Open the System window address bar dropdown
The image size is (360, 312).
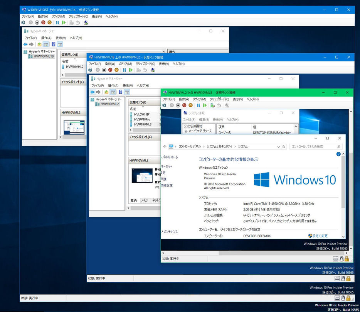click(x=279, y=147)
